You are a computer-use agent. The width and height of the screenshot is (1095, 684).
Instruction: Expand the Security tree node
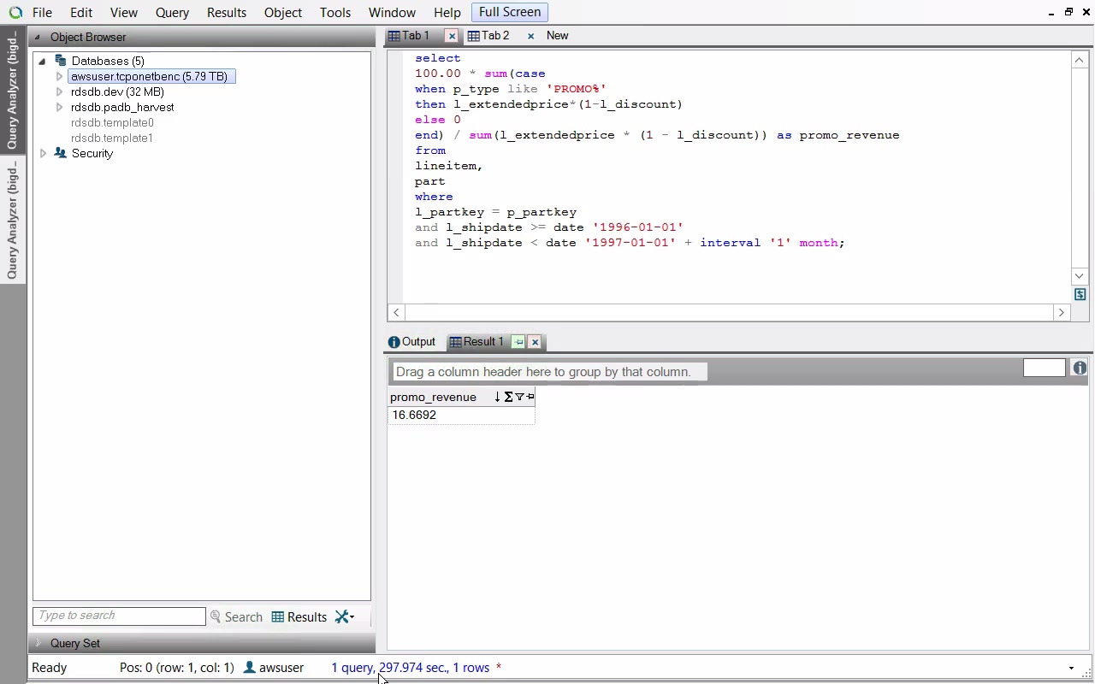[x=43, y=153]
